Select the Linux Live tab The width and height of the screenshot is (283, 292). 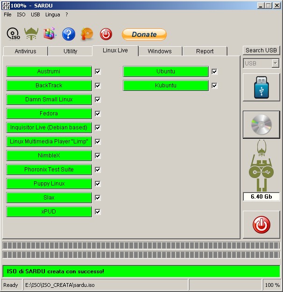(115, 50)
